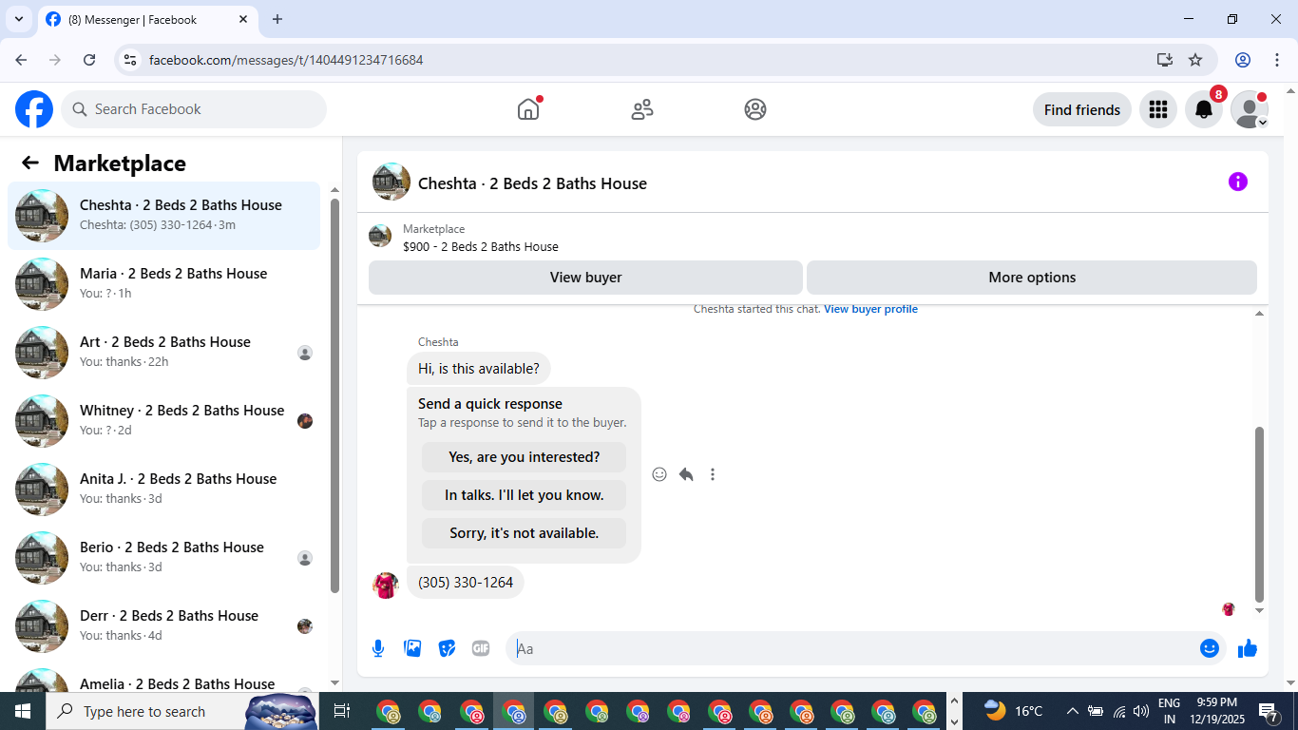Click the (305) 330-1264 message bubble
This screenshot has height=730, width=1298.
[x=466, y=583]
